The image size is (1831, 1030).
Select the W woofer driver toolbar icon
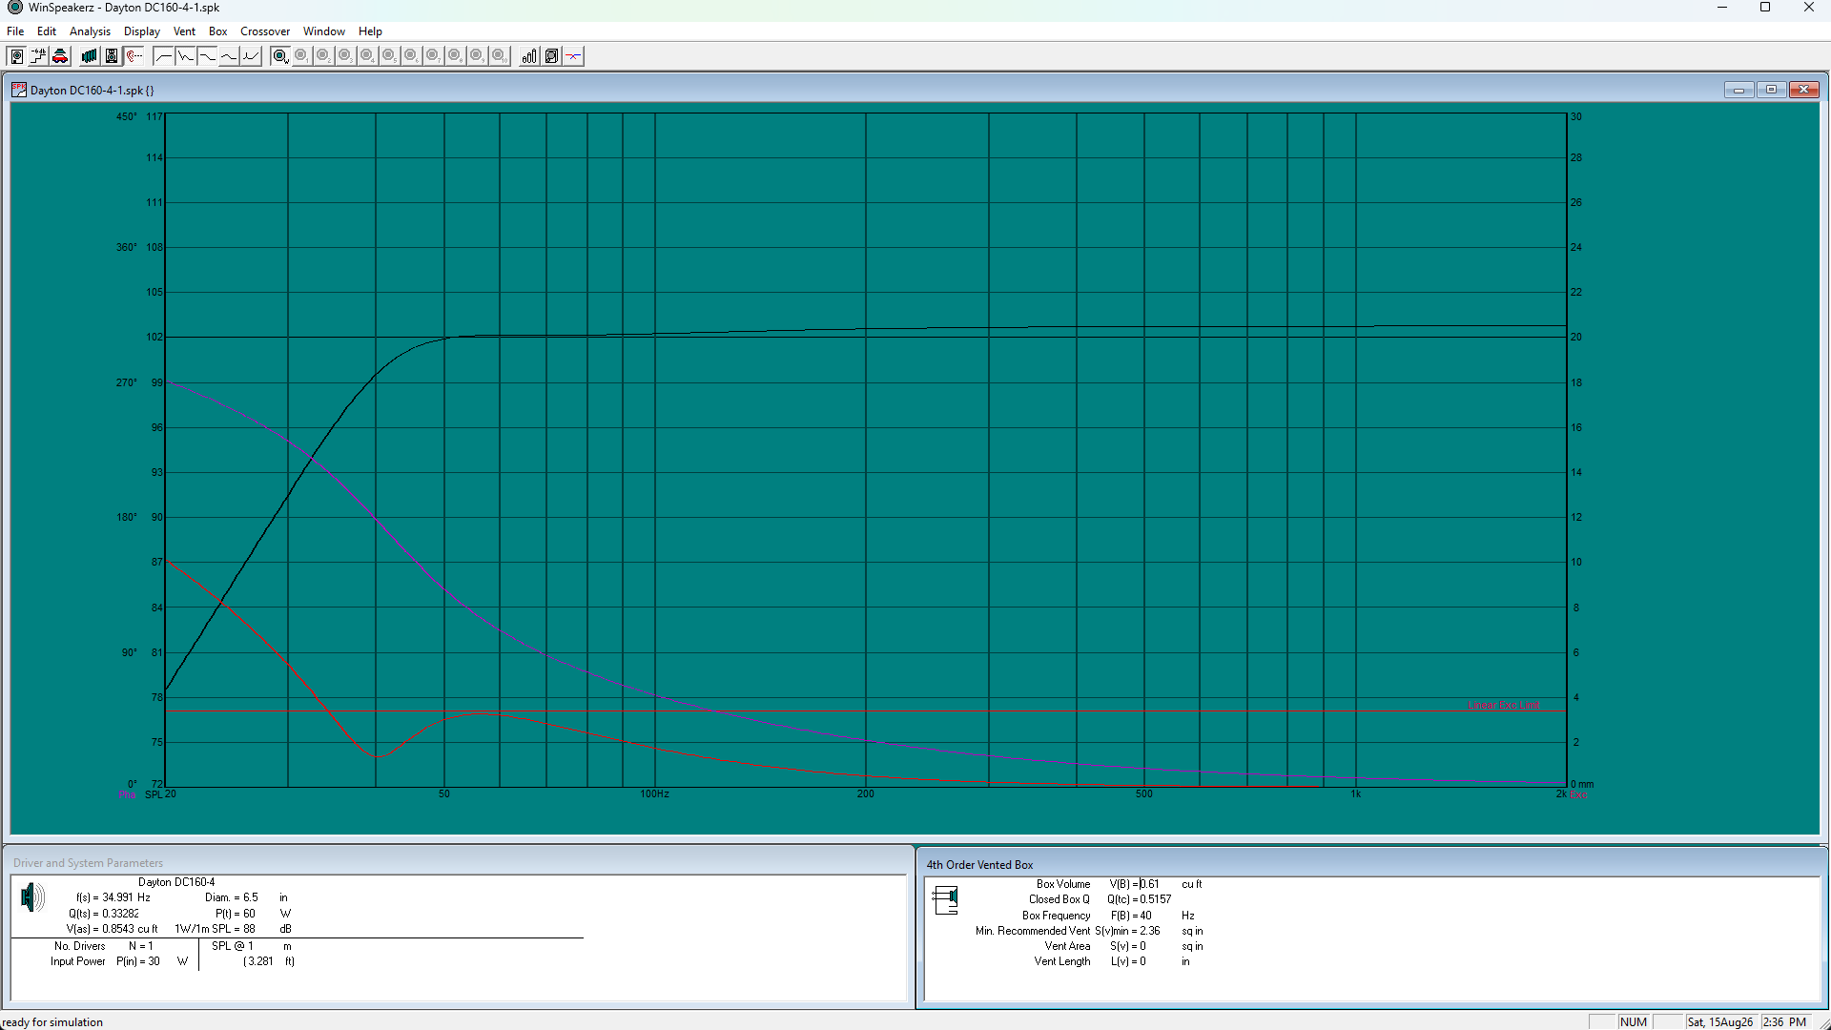coord(279,56)
